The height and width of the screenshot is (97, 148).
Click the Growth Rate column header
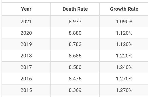coord(124,9)
